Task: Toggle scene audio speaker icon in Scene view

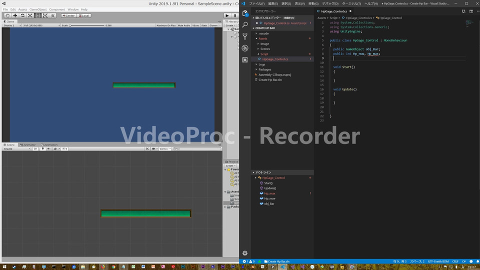Action: click(x=48, y=149)
